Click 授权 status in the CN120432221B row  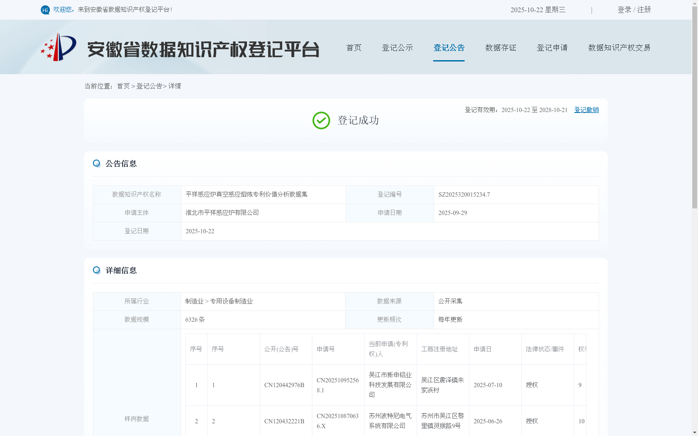[532, 421]
